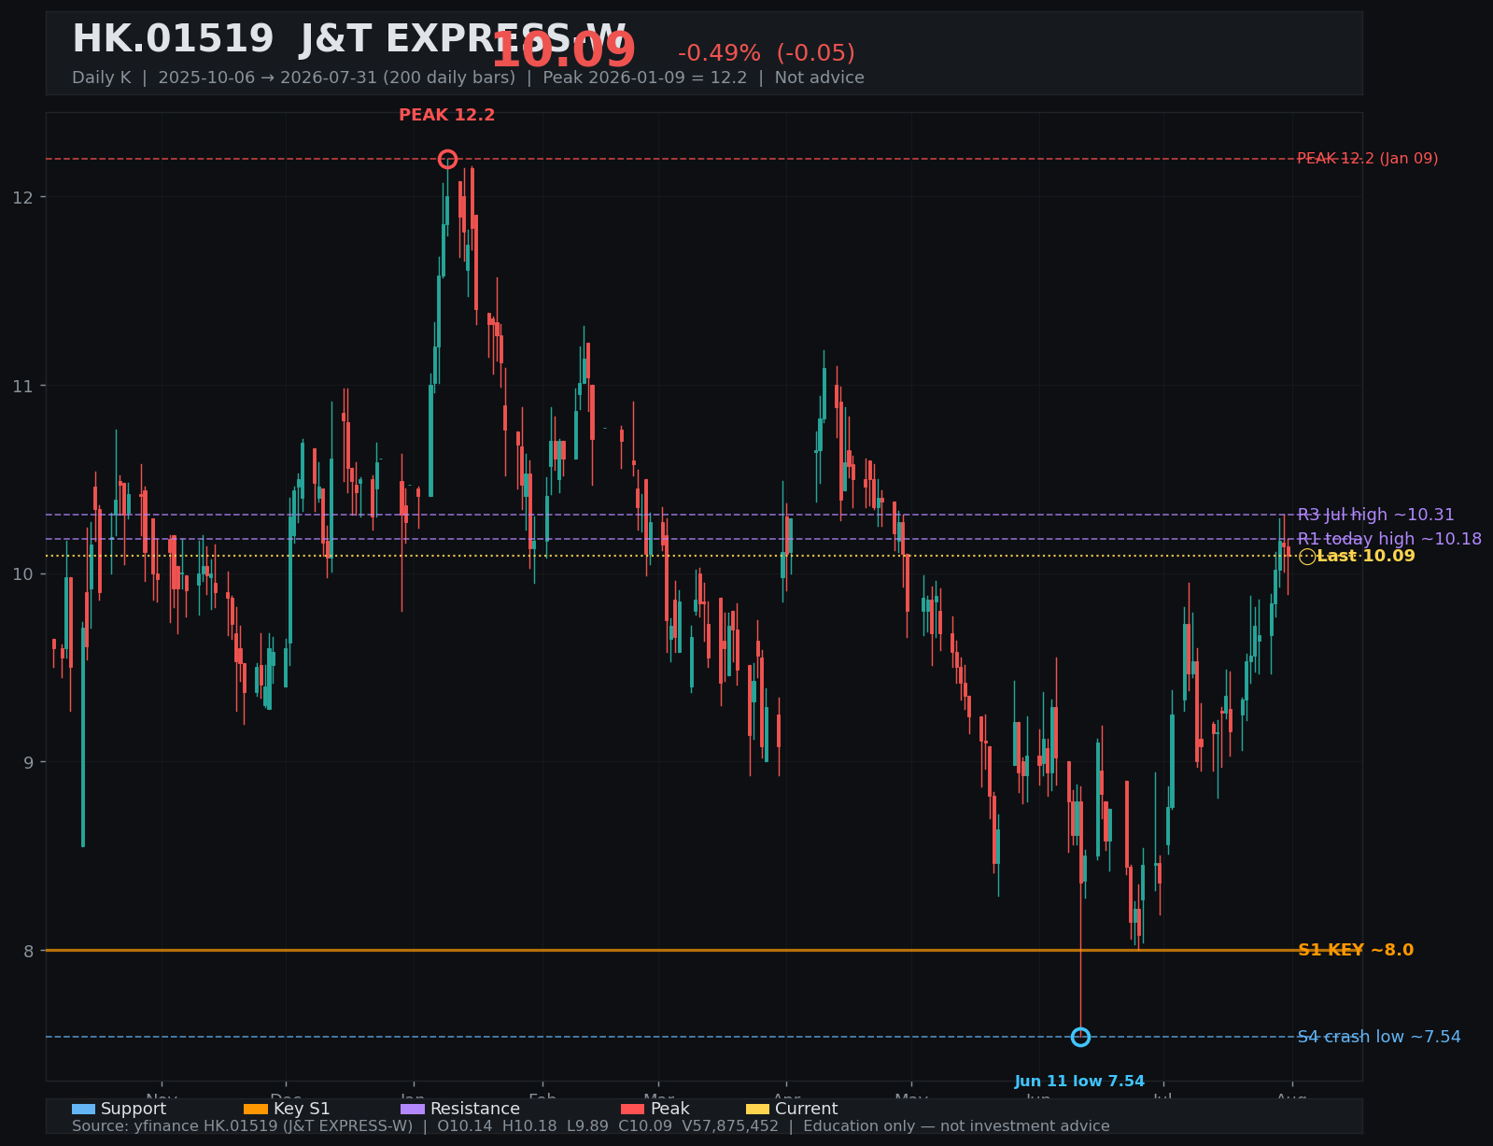Click the "Jun 11 low 7.54" annotation
1493x1146 pixels.
(x=1079, y=1082)
